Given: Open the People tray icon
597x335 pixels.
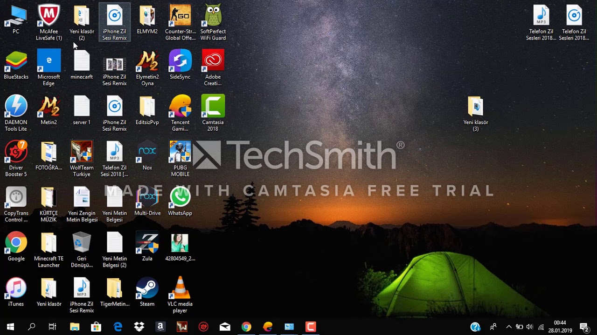Looking at the screenshot, I should [x=493, y=327].
